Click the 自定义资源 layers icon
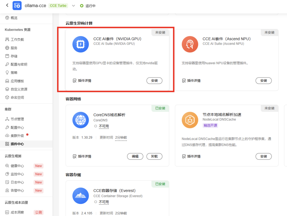287x216 pixels. click(x=7, y=89)
